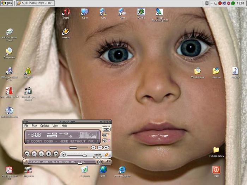
Task: Click the network computers tray icon
Action: click(x=224, y=3)
